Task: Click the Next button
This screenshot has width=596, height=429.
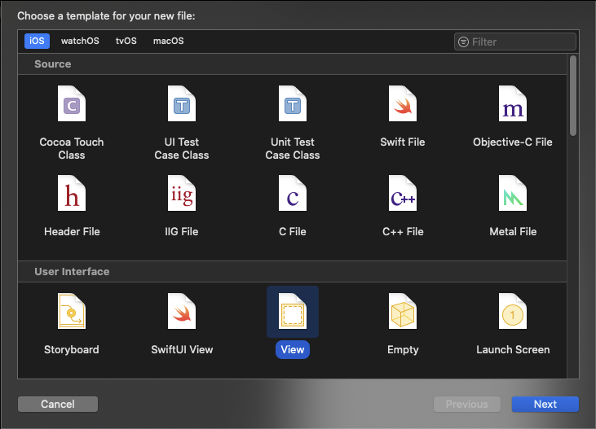Action: (545, 404)
